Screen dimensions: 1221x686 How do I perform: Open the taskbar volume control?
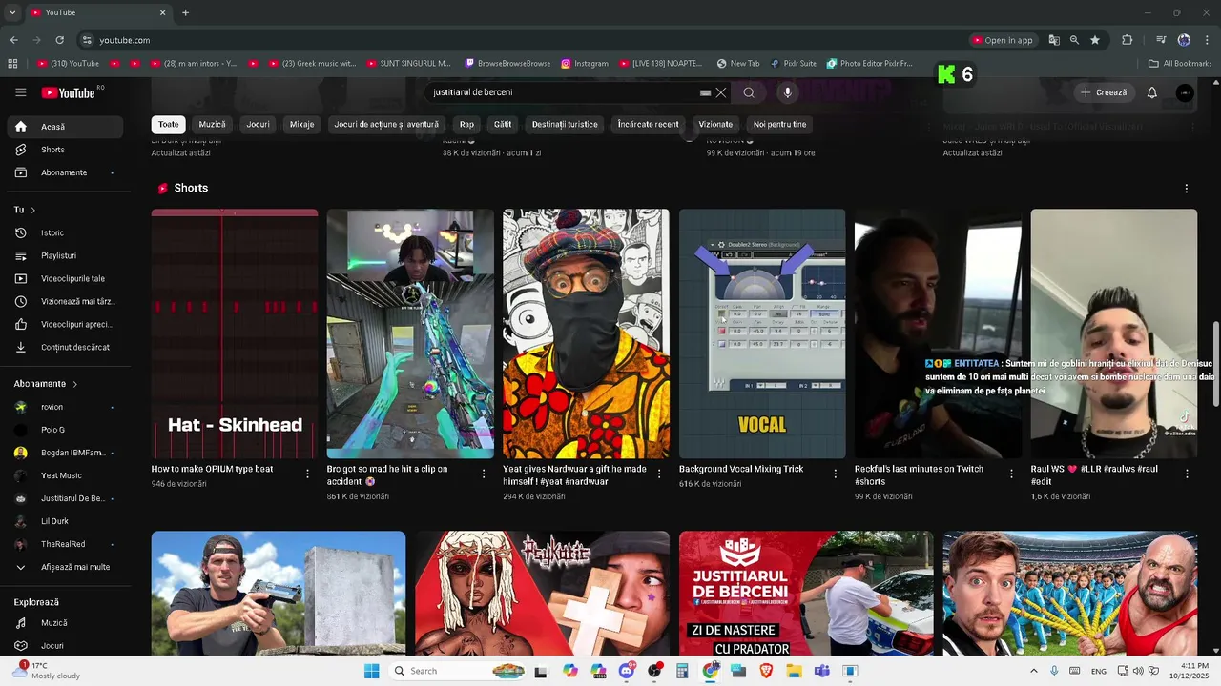tap(1138, 671)
